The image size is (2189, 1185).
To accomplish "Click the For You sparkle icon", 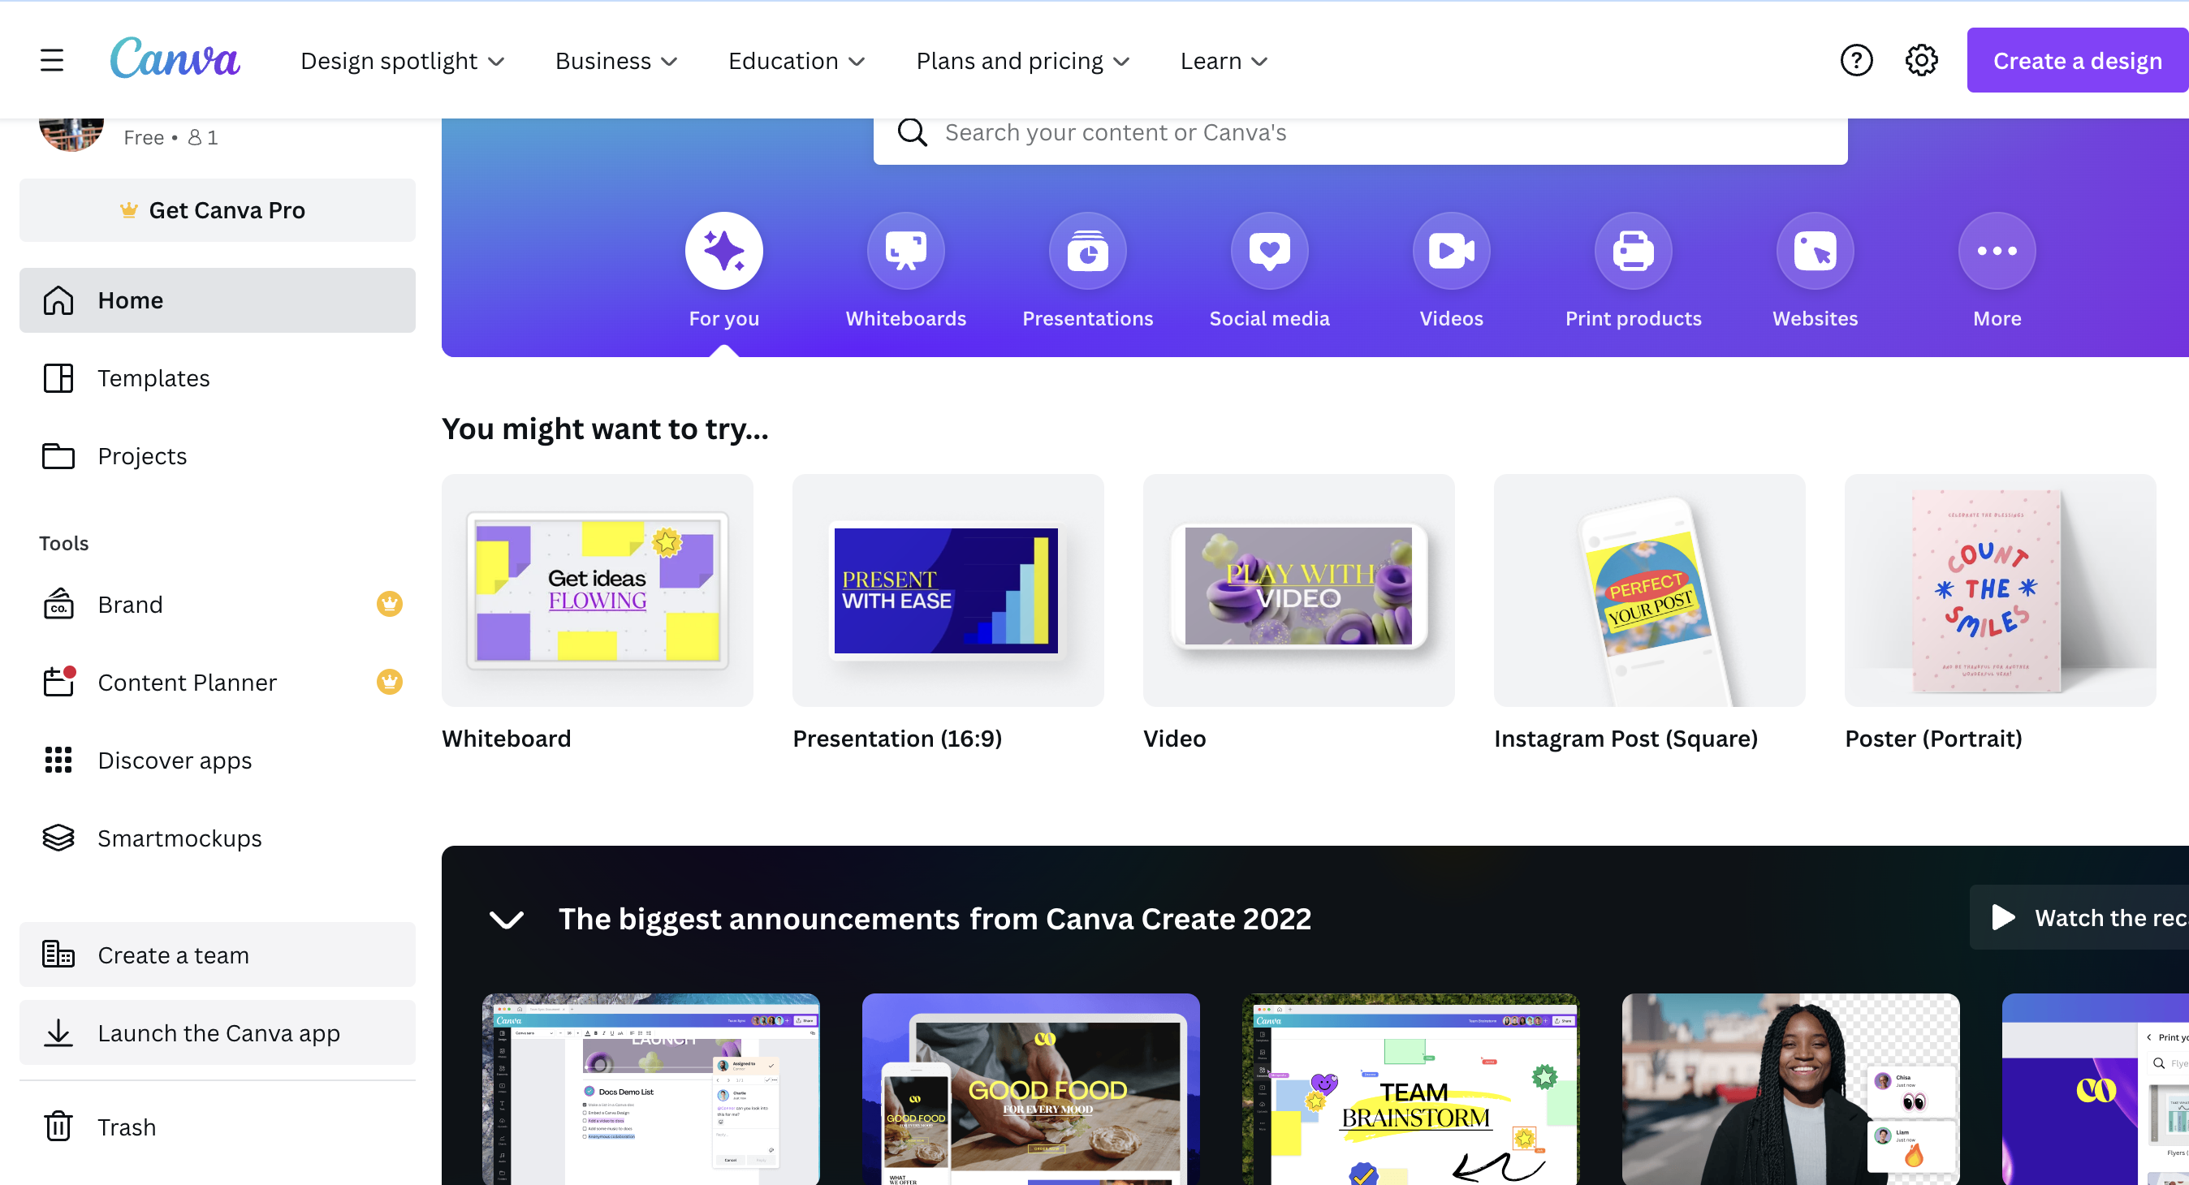I will (723, 251).
